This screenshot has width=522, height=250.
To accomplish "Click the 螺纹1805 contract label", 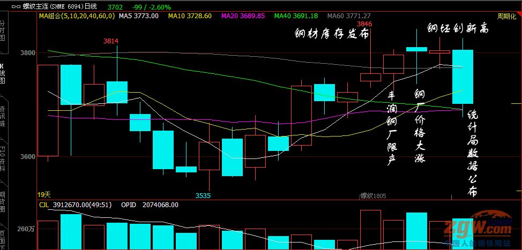I will [373, 196].
